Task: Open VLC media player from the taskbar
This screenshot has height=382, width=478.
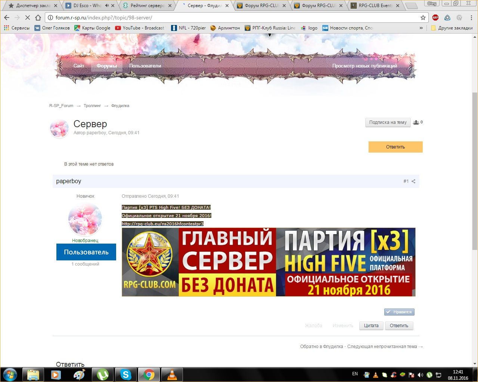Action: (172, 374)
